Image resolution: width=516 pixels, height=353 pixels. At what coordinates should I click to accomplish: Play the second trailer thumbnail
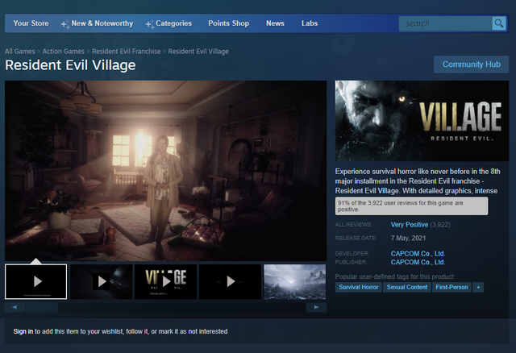[x=101, y=281]
